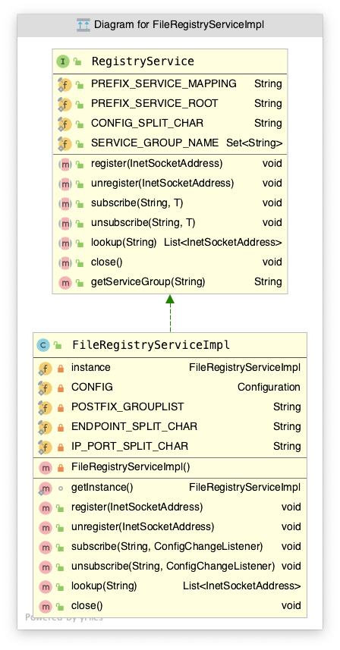Click method icon for FileRegistryServiceImpl() constructor
This screenshot has width=340, height=650.
pyautogui.click(x=46, y=468)
